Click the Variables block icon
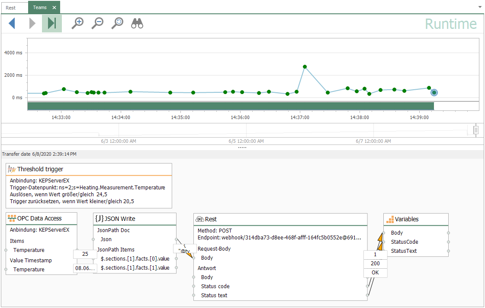Viewport: 485px width, 308px height. tap(390, 219)
